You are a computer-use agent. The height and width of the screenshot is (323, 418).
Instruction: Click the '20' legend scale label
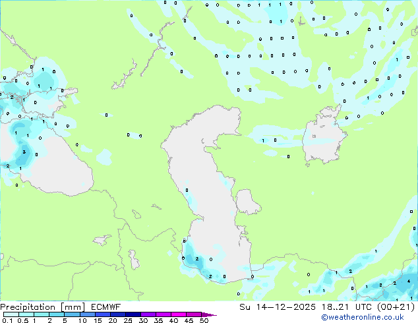click(113, 320)
